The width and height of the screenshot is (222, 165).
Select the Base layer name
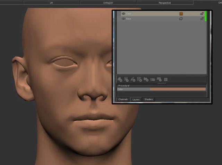click(x=128, y=19)
